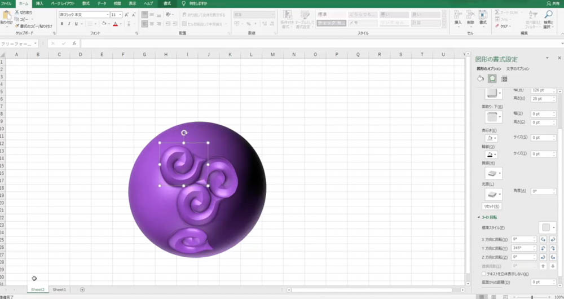Click the Find & Select magnifier icon
The height and width of the screenshot is (299, 564).
549,15
